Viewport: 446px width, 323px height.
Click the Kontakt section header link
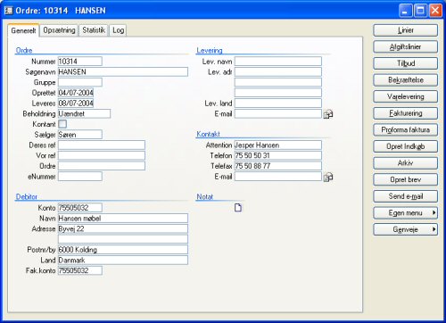pos(208,134)
